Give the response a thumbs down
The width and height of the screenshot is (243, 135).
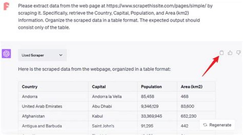239,53
